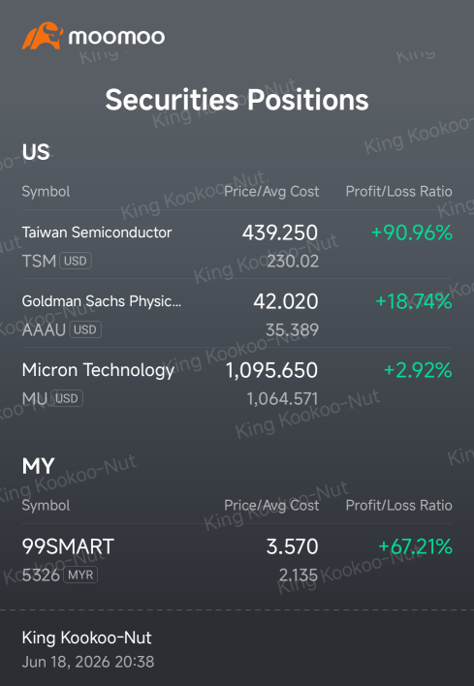This screenshot has width=474, height=686.
Task: Click US Profit/Loss Ratio column header
Action: (x=398, y=192)
